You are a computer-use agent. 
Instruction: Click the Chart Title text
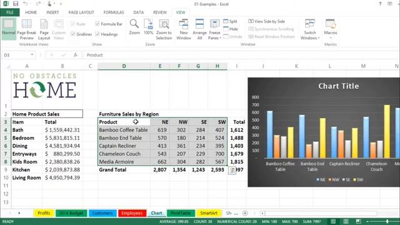(x=339, y=86)
